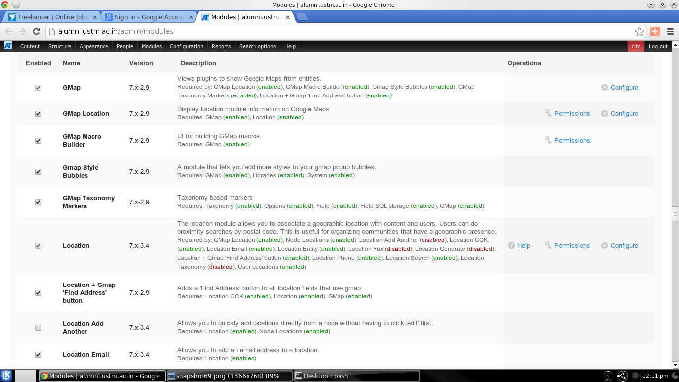This screenshot has height=382, width=679.
Task: Click the Operations column header
Action: (524, 63)
